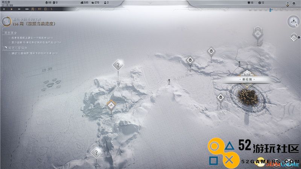
Task: Click the 10 resource counter
Action: coord(251,3)
